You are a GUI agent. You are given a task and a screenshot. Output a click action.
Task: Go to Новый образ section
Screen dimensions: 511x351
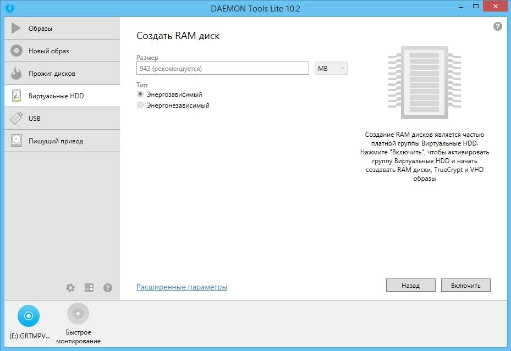[62, 51]
